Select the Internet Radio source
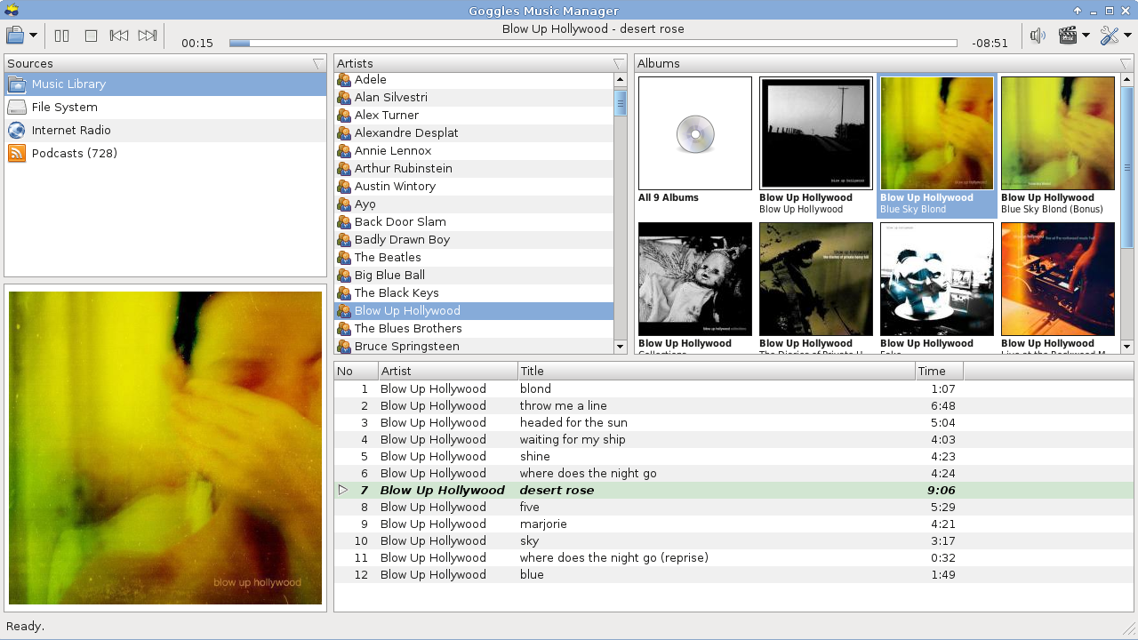Screen dimensions: 1138x640 point(71,130)
